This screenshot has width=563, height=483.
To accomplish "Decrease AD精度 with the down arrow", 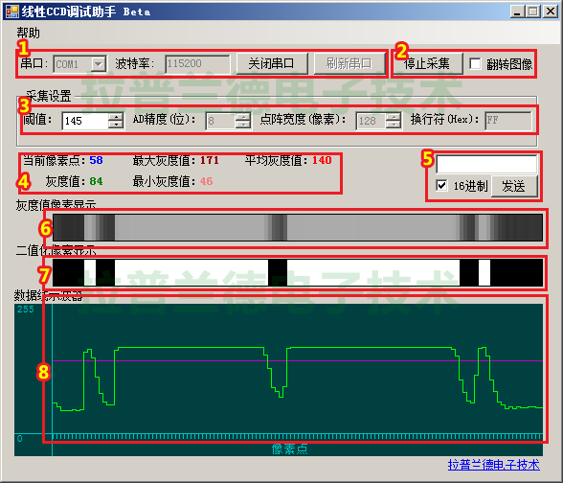I will 243,125.
